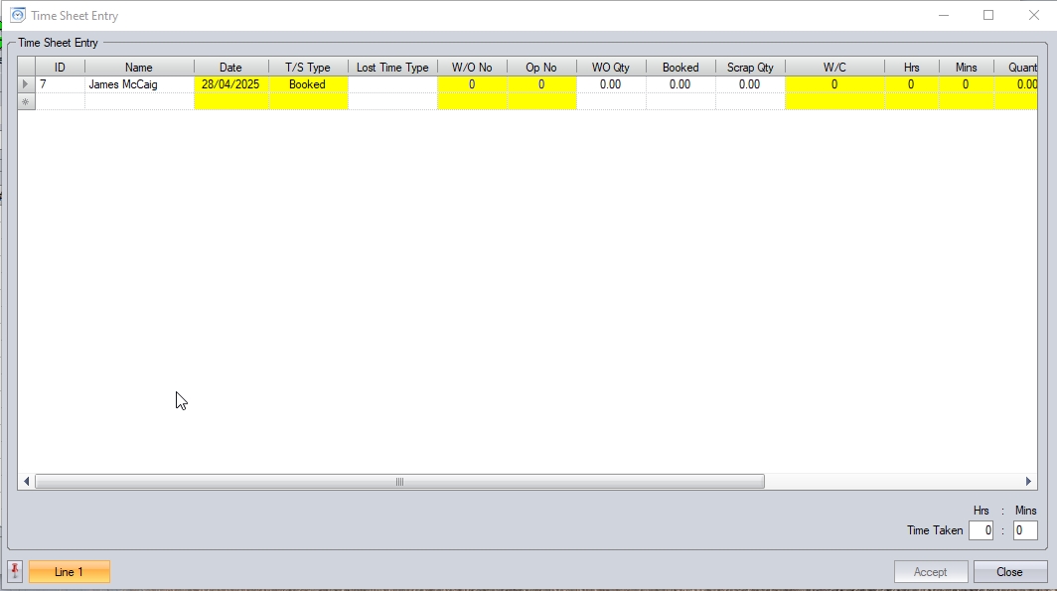Click the Booked column header
This screenshot has height=591, width=1057.
680,68
